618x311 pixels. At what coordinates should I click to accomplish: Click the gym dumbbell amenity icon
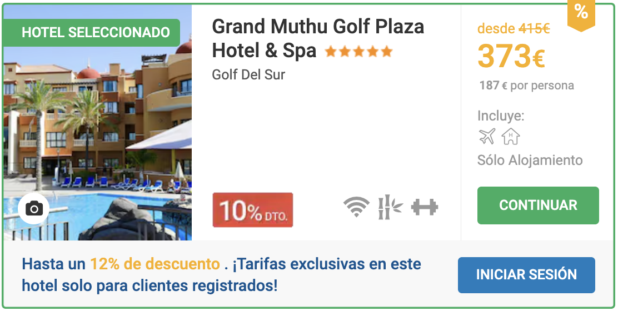pos(425,207)
